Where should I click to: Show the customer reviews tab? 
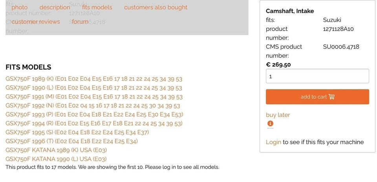(36, 22)
